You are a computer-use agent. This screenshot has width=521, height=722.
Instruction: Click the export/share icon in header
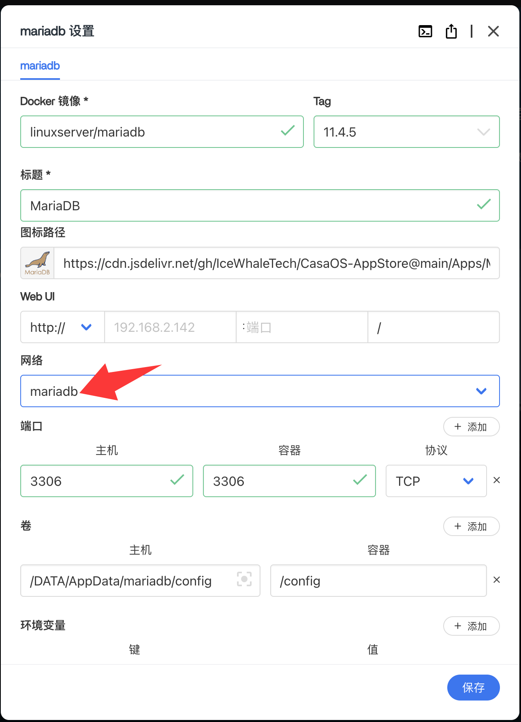pyautogui.click(x=451, y=31)
